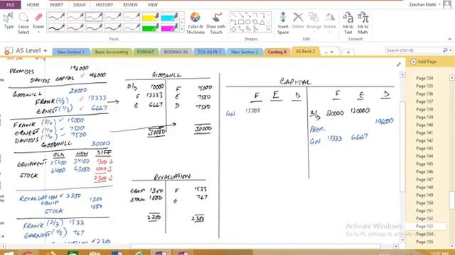Click the horizontal scrollbar thumb
This screenshot has width=455, height=255.
pos(255,246)
